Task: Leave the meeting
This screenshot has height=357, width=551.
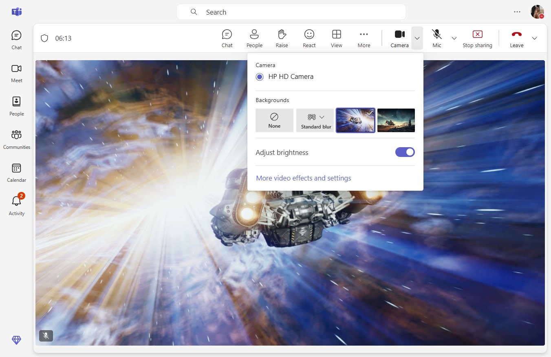Action: pyautogui.click(x=516, y=39)
